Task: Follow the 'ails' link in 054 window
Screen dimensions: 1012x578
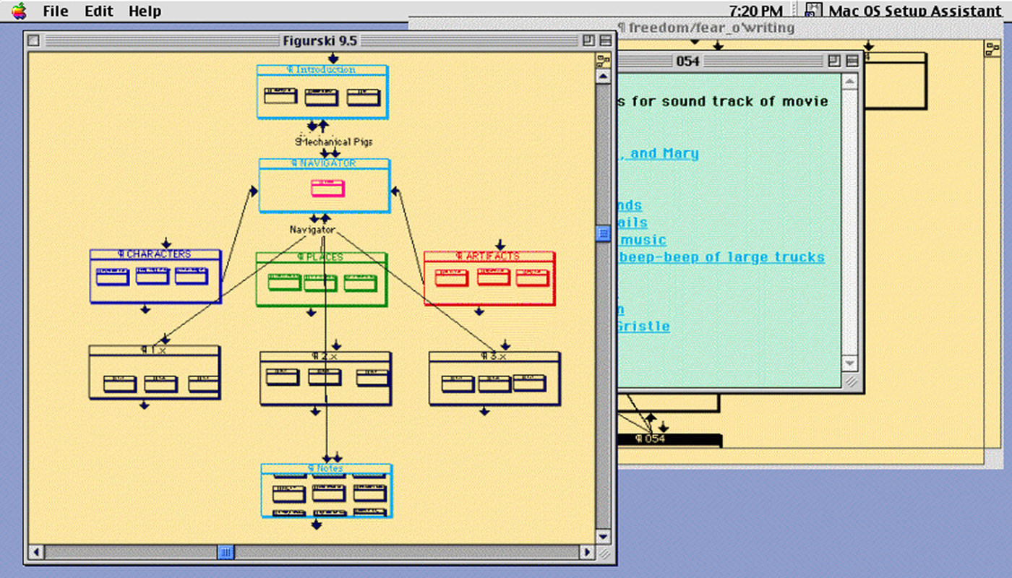Action: [x=632, y=223]
